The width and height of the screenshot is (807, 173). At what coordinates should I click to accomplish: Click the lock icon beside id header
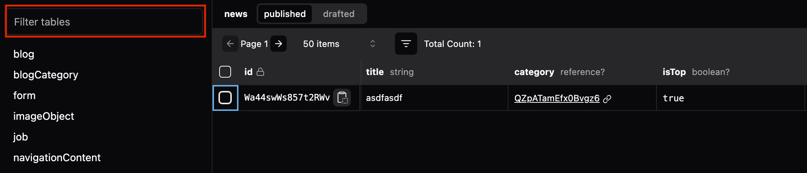[x=260, y=72]
